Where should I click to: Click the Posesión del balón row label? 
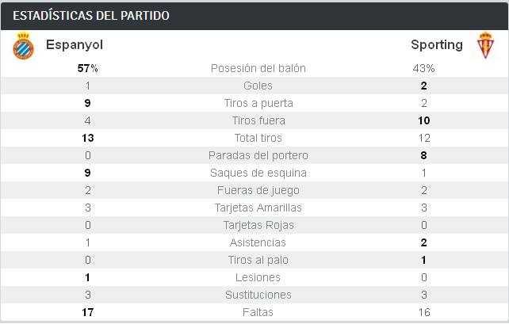[x=258, y=68]
